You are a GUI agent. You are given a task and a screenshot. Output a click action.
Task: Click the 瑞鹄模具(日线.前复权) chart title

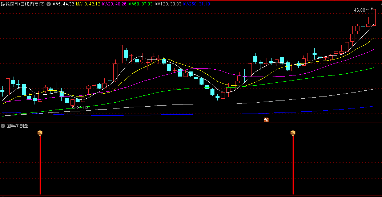point(23,4)
